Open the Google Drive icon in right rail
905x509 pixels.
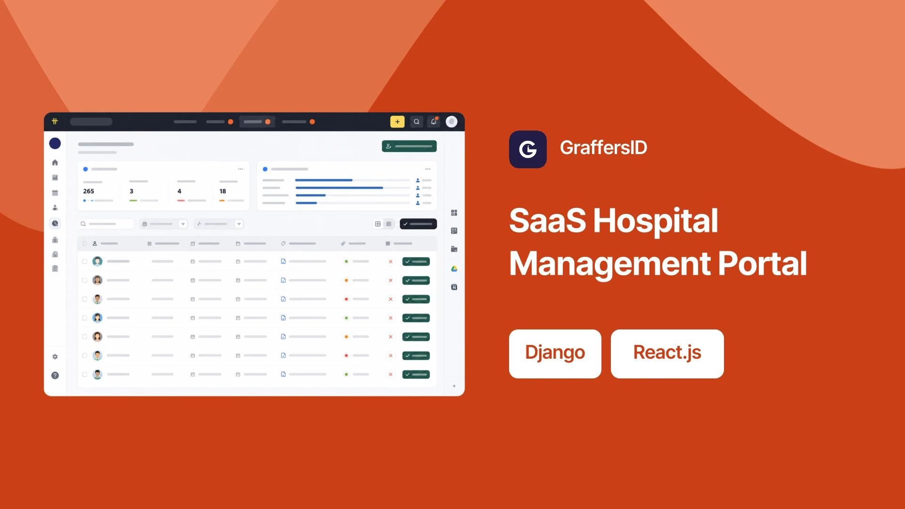click(x=454, y=269)
